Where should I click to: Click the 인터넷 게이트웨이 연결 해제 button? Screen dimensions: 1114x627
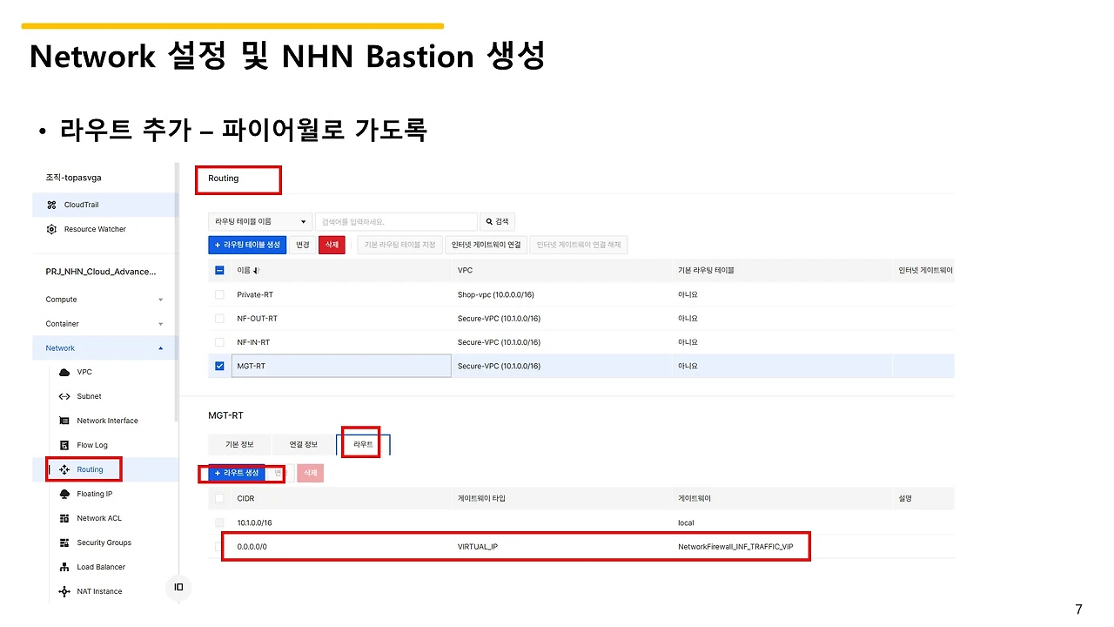[x=578, y=246]
